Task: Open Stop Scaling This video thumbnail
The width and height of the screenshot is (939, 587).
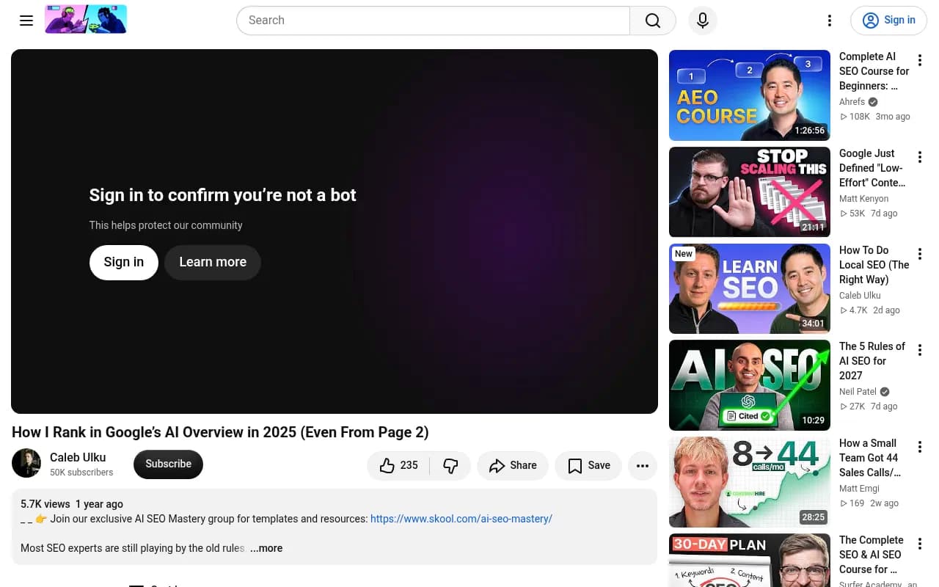Action: (x=750, y=192)
